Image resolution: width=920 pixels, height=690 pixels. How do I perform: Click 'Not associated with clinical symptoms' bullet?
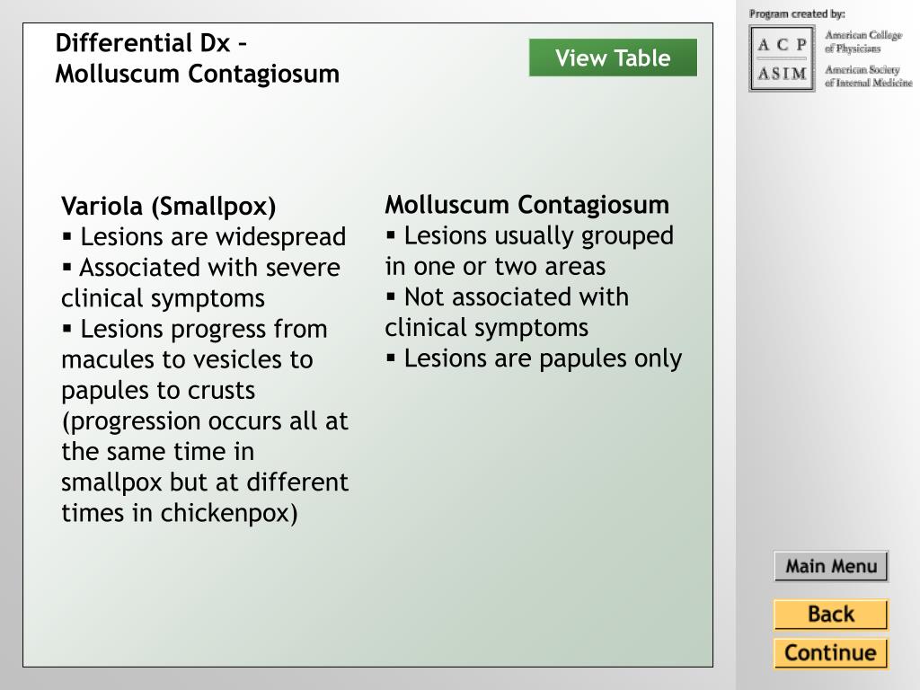tap(507, 312)
